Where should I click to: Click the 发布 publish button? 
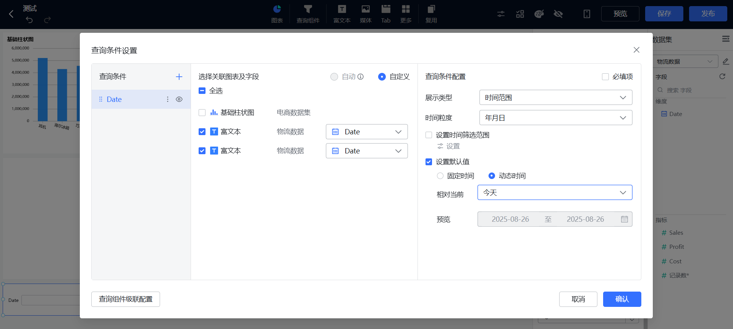point(708,14)
